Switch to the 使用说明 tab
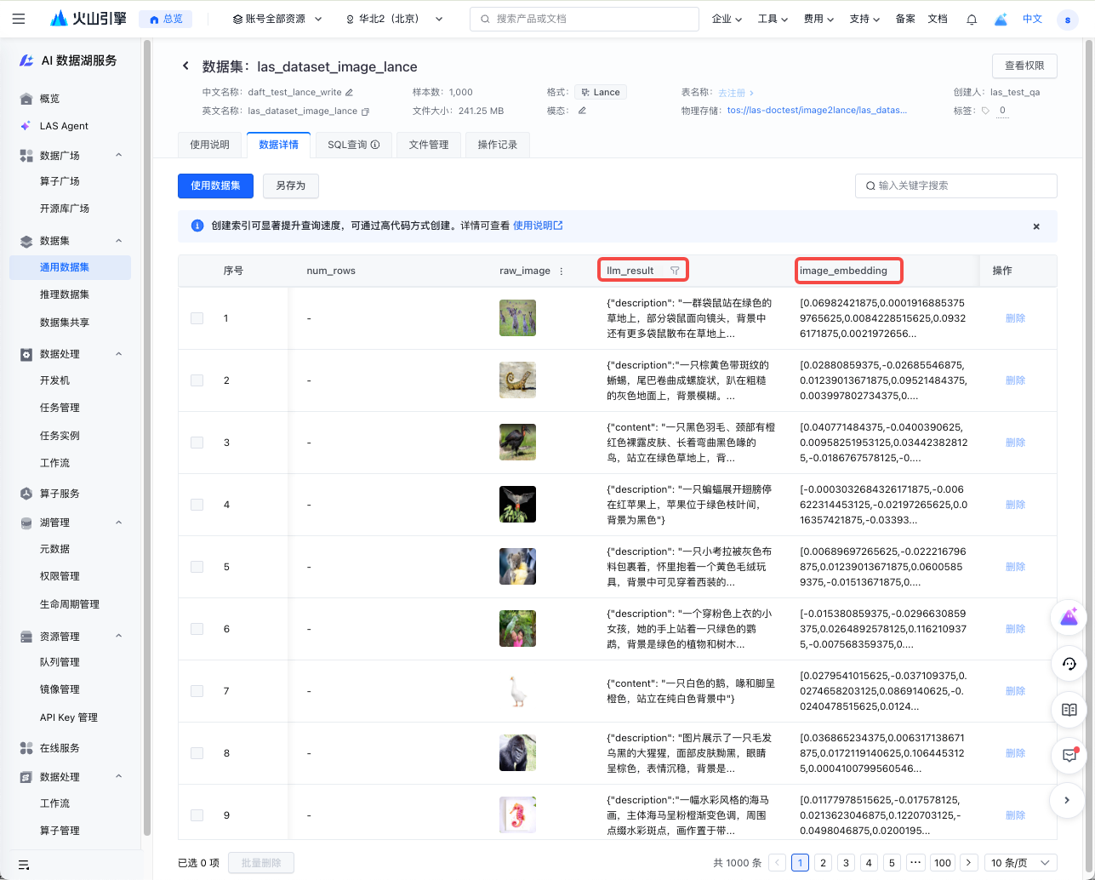Image resolution: width=1095 pixels, height=880 pixels. (x=210, y=145)
